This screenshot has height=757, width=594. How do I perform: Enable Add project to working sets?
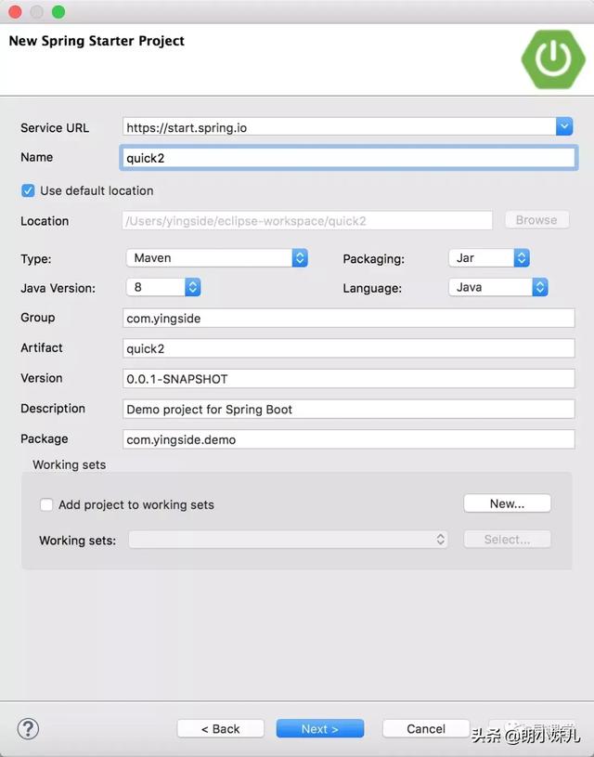click(46, 505)
